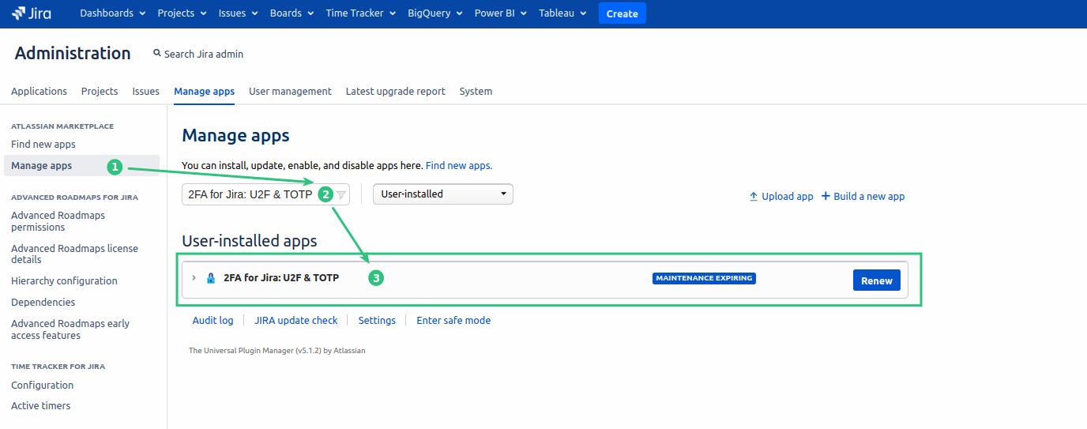Click the plus icon beside Build a new app
Viewport: 1087px width, 429px height.
pyautogui.click(x=826, y=196)
